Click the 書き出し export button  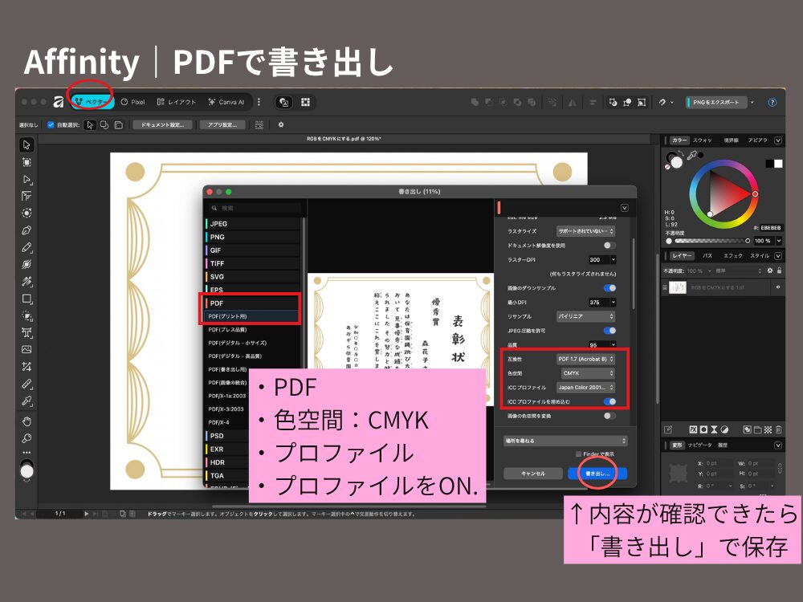(597, 474)
